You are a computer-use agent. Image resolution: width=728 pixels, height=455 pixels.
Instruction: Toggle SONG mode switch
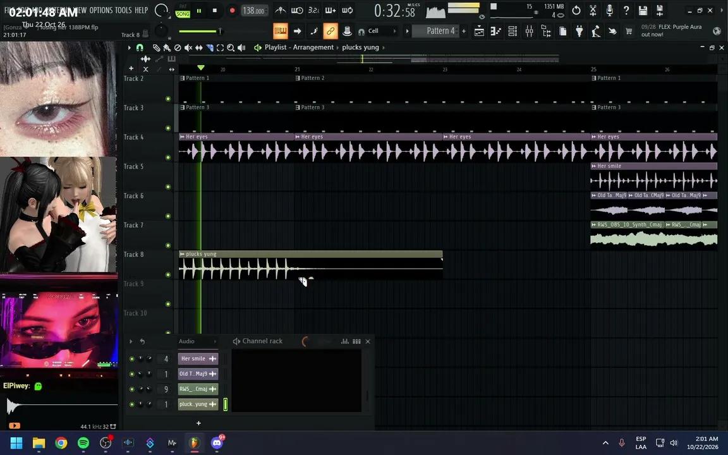(x=183, y=14)
